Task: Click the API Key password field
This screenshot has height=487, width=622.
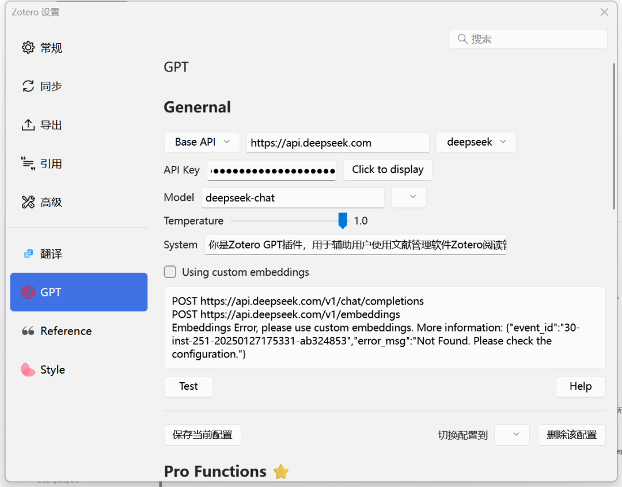Action: (271, 170)
